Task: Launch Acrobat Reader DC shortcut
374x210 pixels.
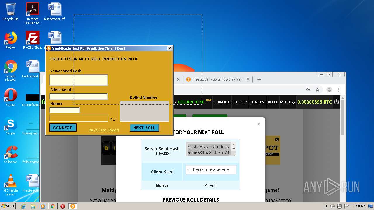Action: [x=32, y=13]
